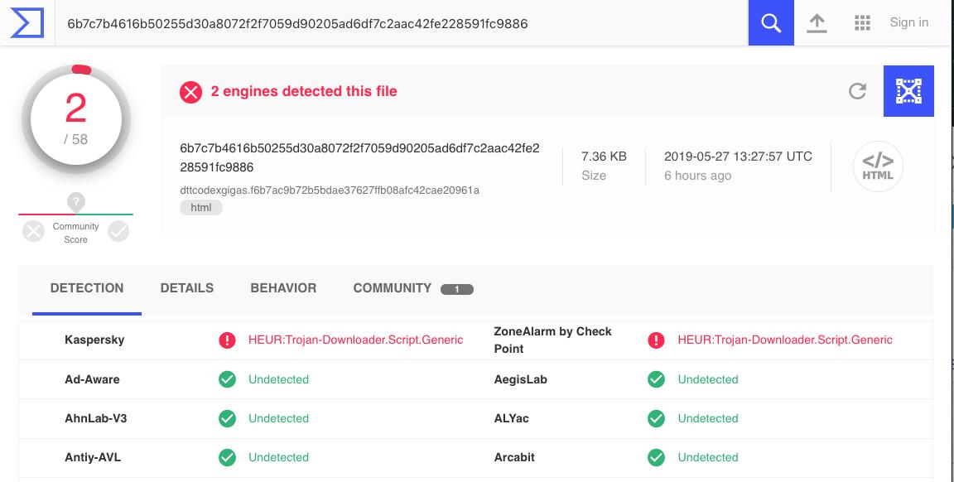Click the AhnLab-V3 green check icon
954x482 pixels.
(x=227, y=418)
